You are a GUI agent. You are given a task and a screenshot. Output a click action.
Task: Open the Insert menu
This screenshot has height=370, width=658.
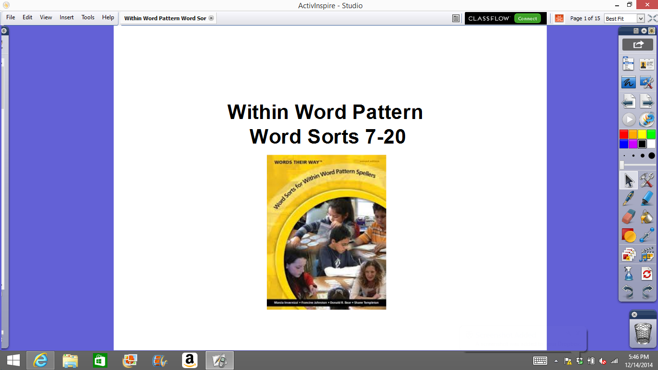tap(66, 17)
